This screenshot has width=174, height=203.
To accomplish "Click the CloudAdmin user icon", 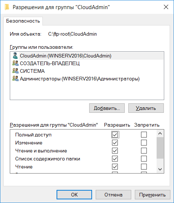I will tap(15, 56).
